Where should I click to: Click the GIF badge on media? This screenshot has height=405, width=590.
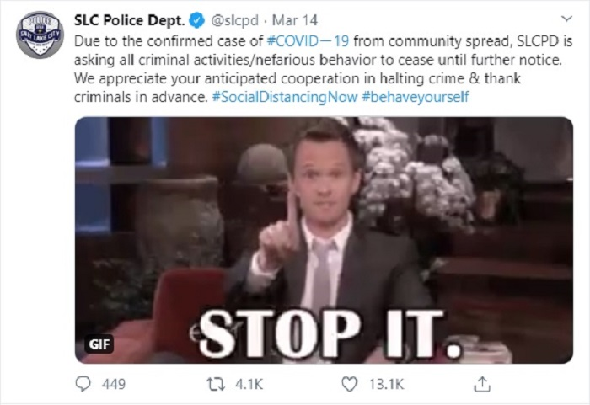(99, 344)
